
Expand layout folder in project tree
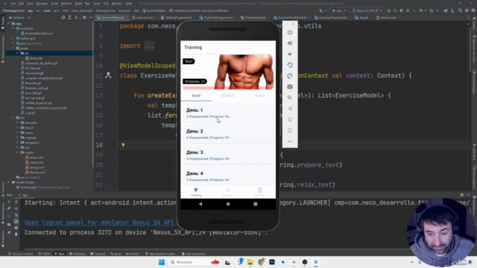pyautogui.click(x=17, y=127)
